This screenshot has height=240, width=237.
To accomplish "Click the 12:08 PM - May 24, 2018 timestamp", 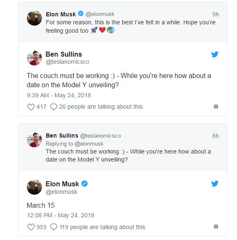I will pos(60,215).
